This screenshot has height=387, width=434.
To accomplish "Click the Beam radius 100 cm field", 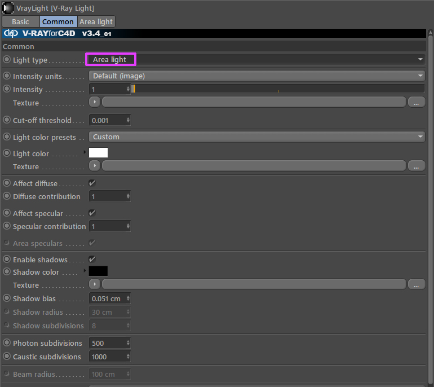I will pyautogui.click(x=109, y=374).
